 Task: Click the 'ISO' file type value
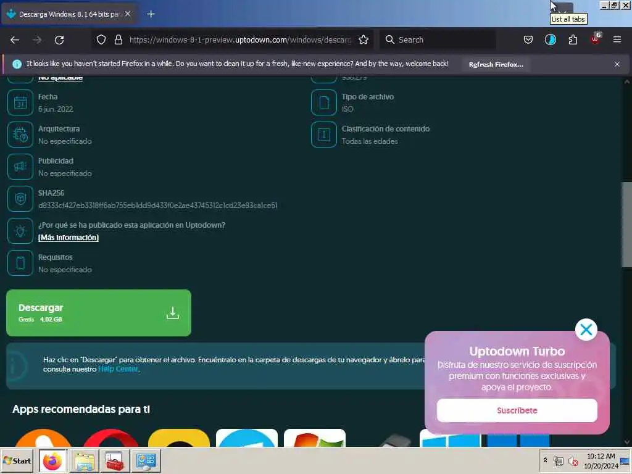[x=347, y=109]
